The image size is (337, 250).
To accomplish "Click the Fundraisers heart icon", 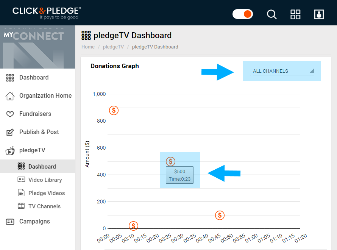I will point(10,114).
